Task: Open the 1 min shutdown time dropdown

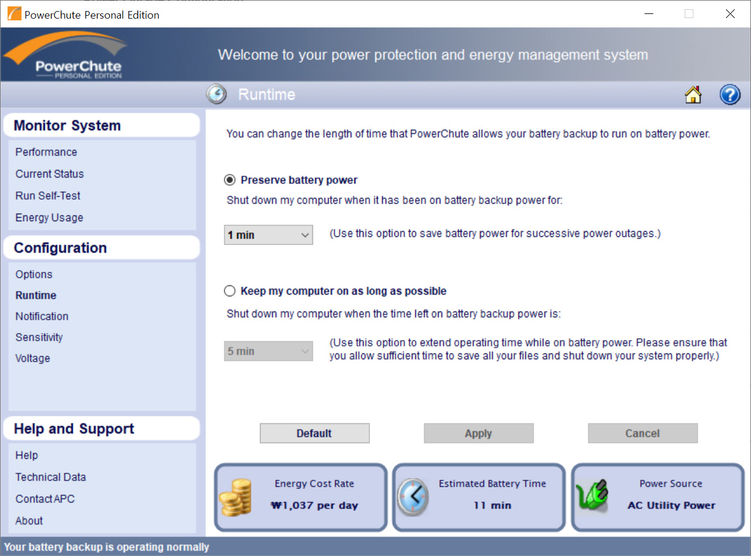Action: point(268,235)
